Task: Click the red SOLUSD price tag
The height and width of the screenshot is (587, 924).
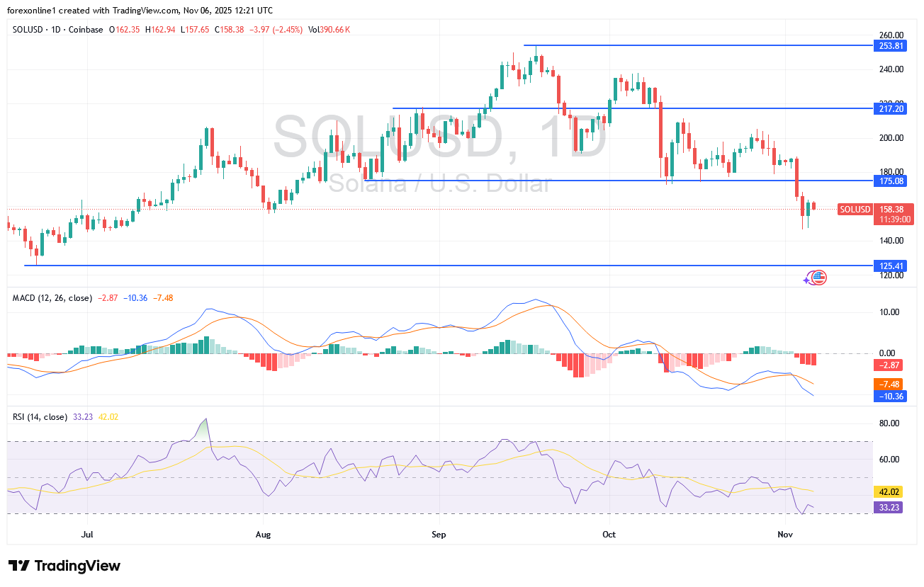Action: coord(855,209)
